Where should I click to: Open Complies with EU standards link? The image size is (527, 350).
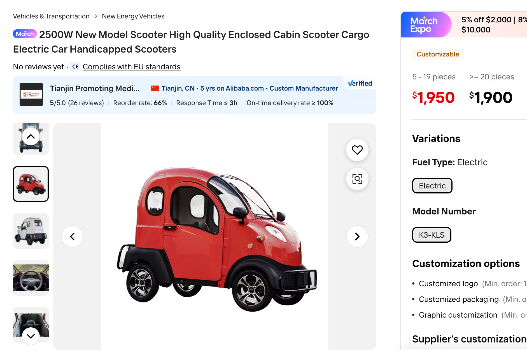pyautogui.click(x=132, y=67)
